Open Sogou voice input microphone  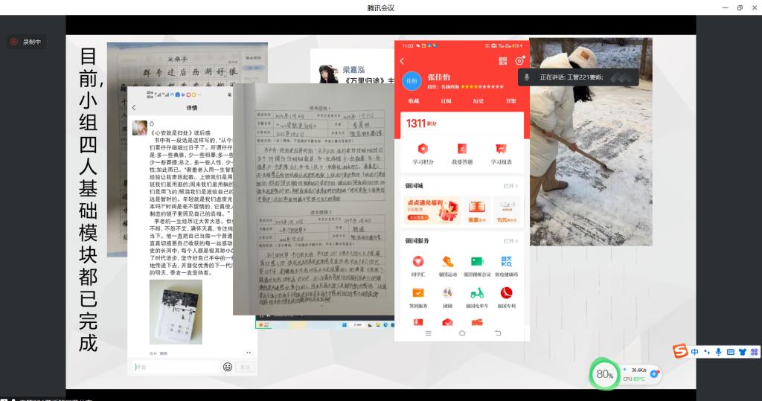pos(718,352)
